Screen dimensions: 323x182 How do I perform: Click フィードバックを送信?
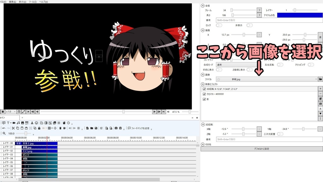point(138,128)
